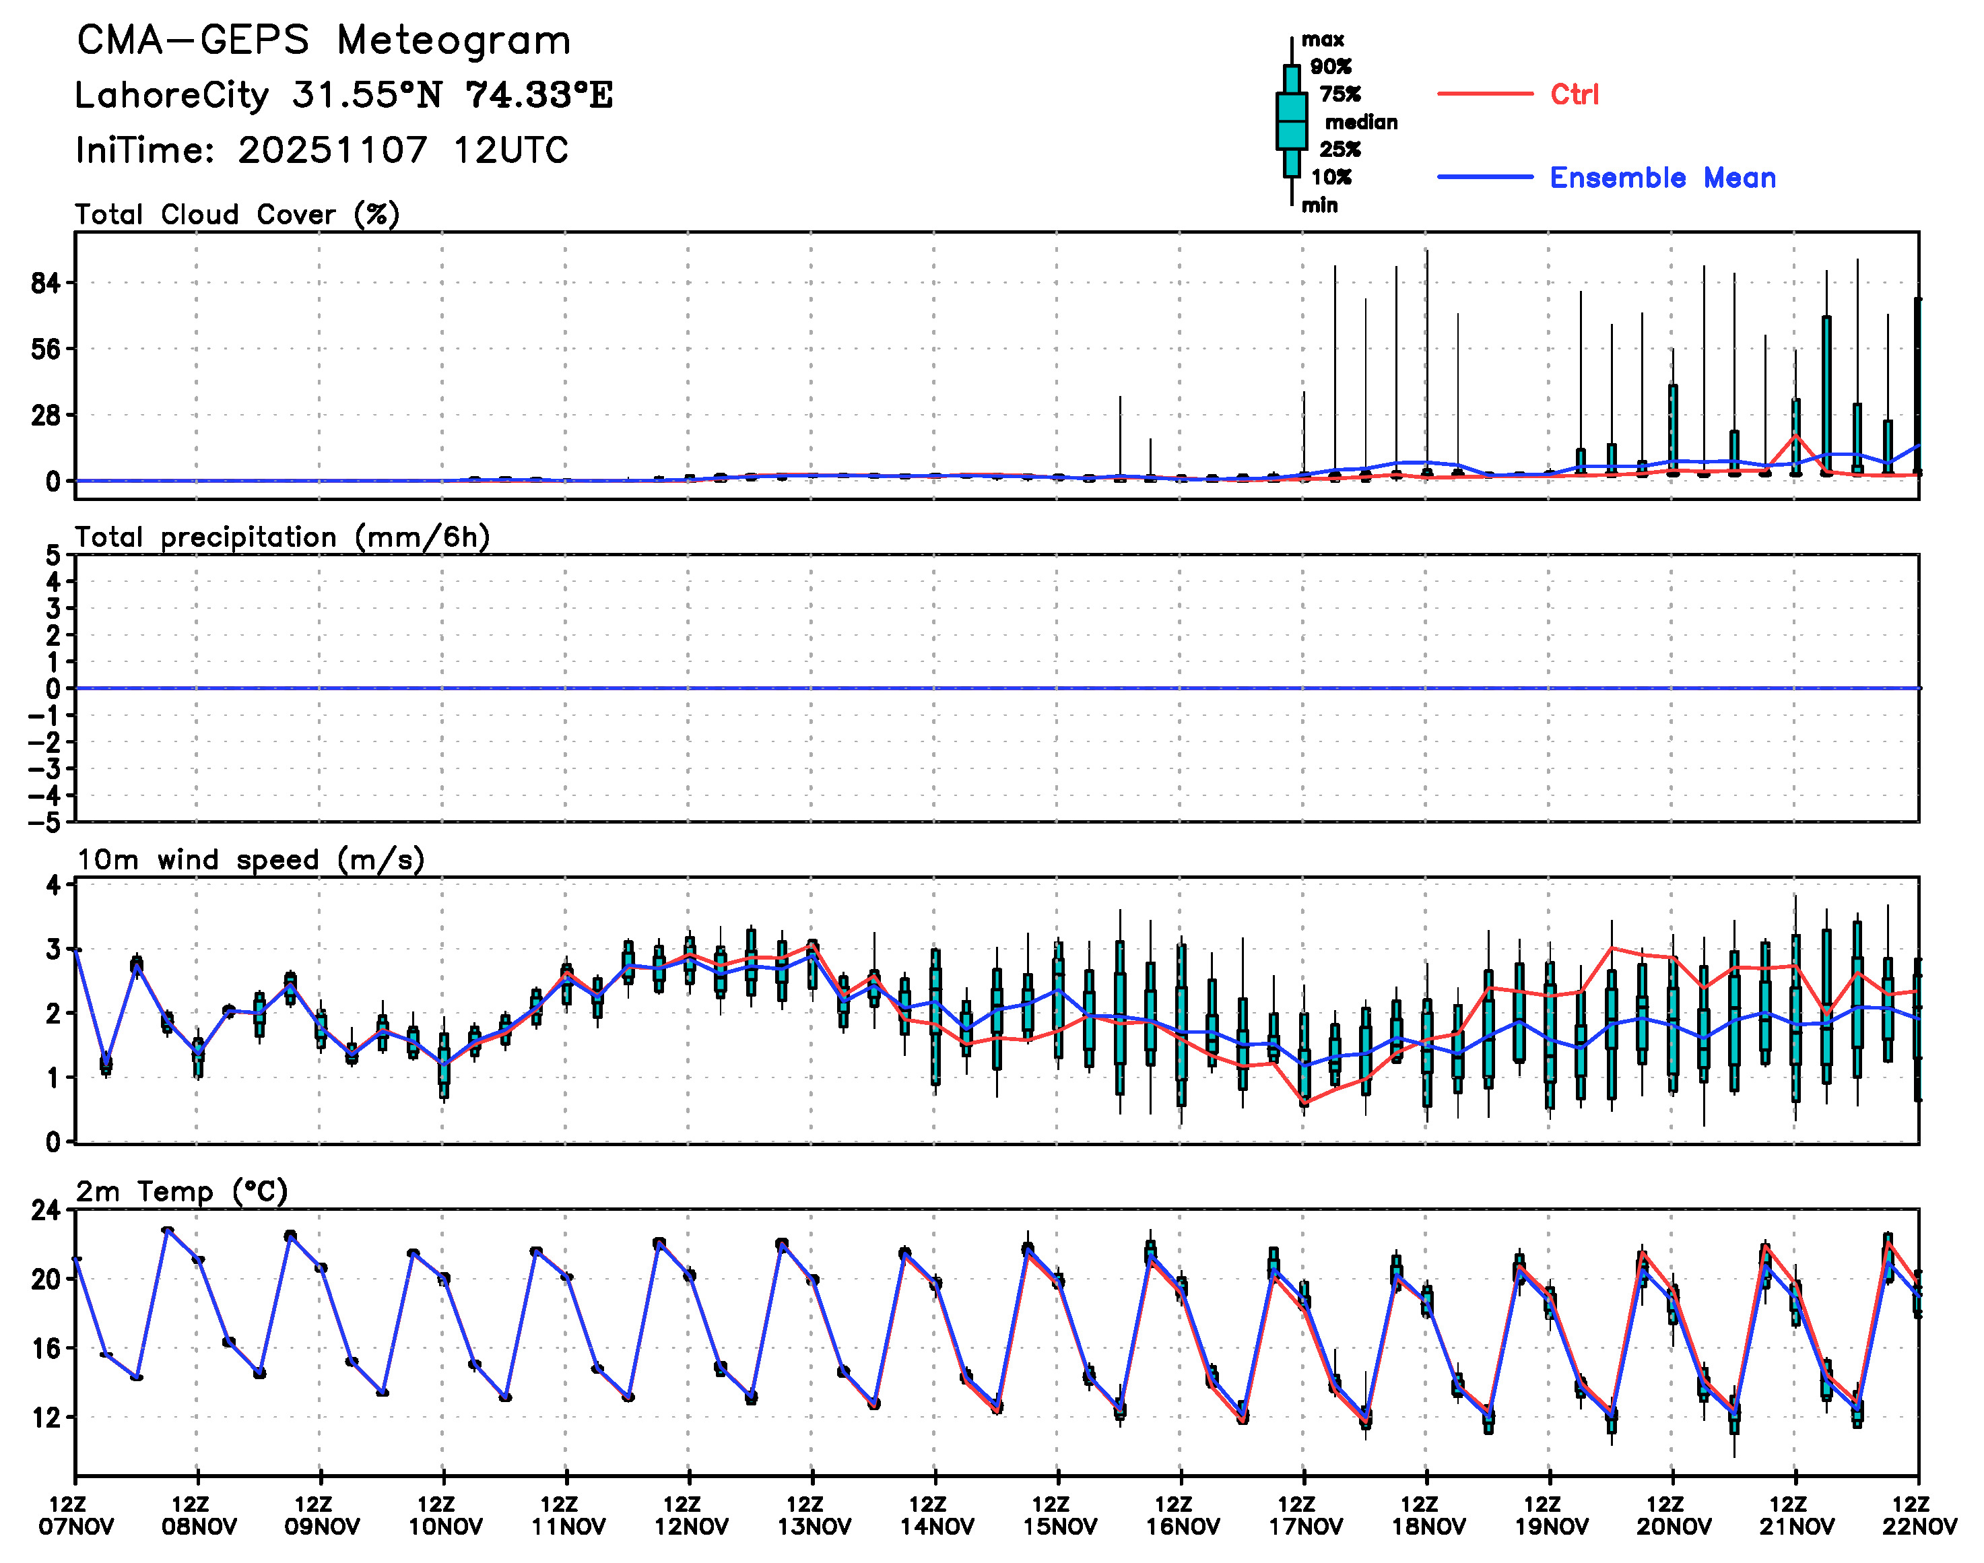Image resolution: width=1984 pixels, height=1563 pixels.
Task: Click the legend box-and-whisker icon
Action: click(1291, 121)
